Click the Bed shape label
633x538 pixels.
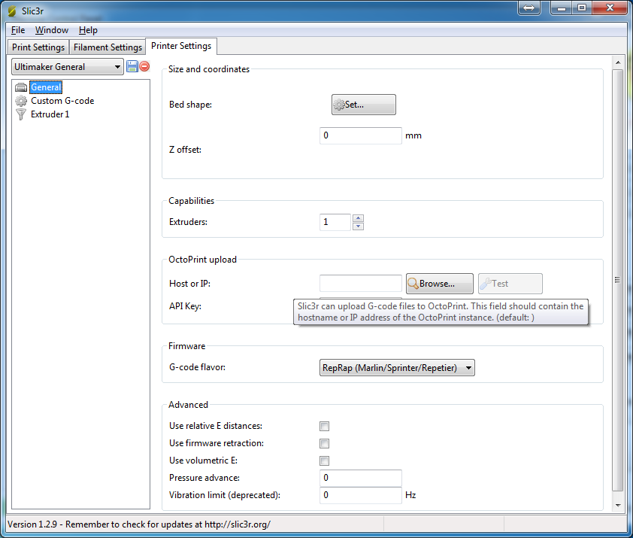pos(190,105)
